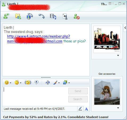Launch the Games card and chess icon
Screen dimensions: 127x120
pyautogui.click(x=65, y=17)
